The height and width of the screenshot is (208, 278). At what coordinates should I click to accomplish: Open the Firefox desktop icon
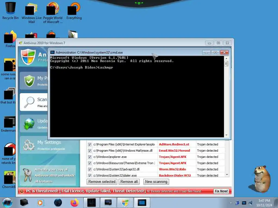(10, 39)
